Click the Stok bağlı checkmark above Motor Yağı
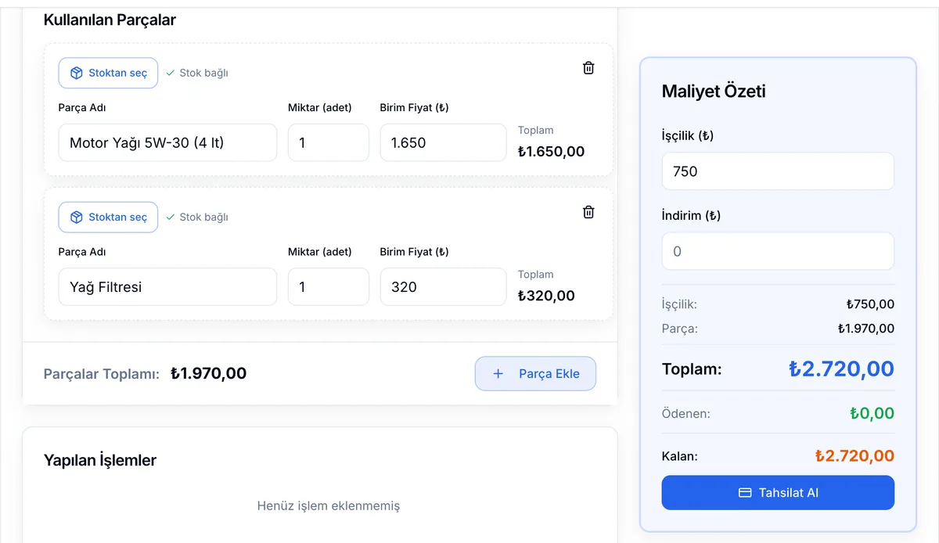The width and height of the screenshot is (939, 543). 171,73
